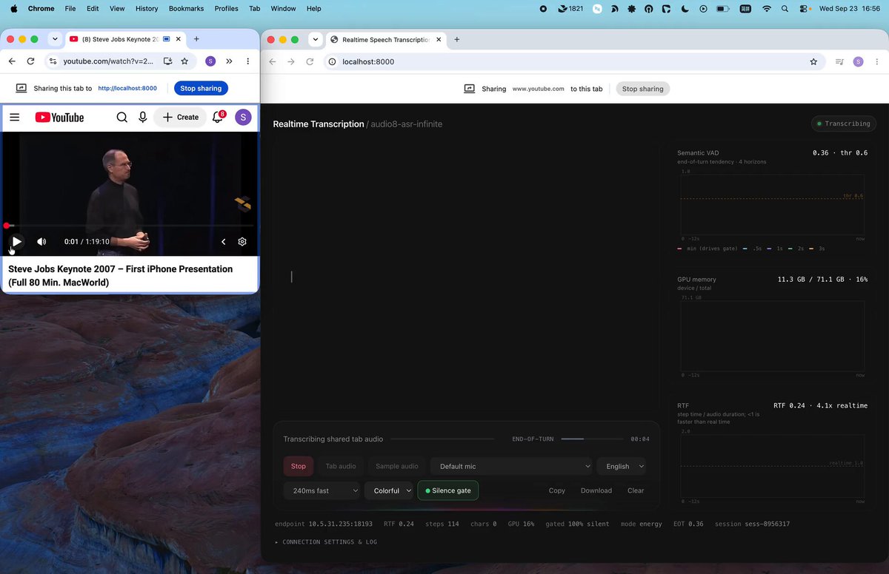Play the Steve Jobs keynote video
Viewport: 889px width, 574px height.
[16, 241]
